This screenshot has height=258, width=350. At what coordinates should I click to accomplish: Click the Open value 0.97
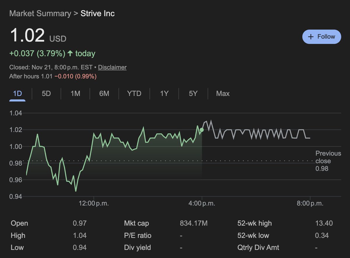(x=80, y=223)
